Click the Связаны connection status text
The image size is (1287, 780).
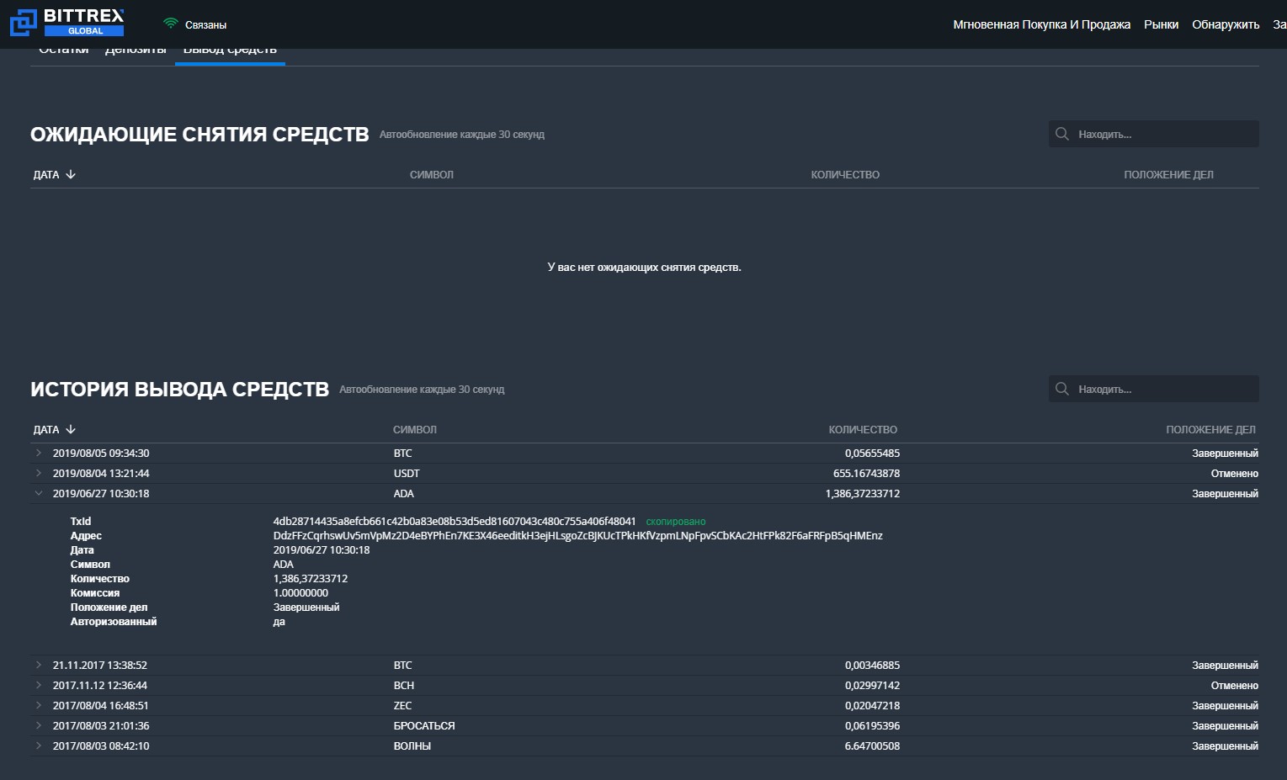coord(205,24)
